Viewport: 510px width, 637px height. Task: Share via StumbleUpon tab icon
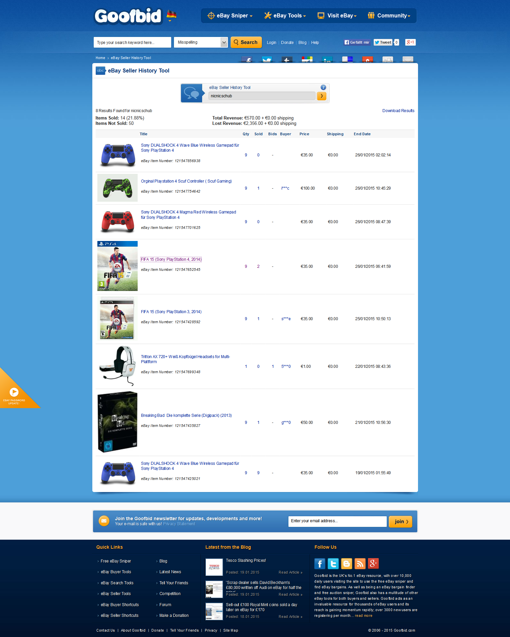[368, 60]
